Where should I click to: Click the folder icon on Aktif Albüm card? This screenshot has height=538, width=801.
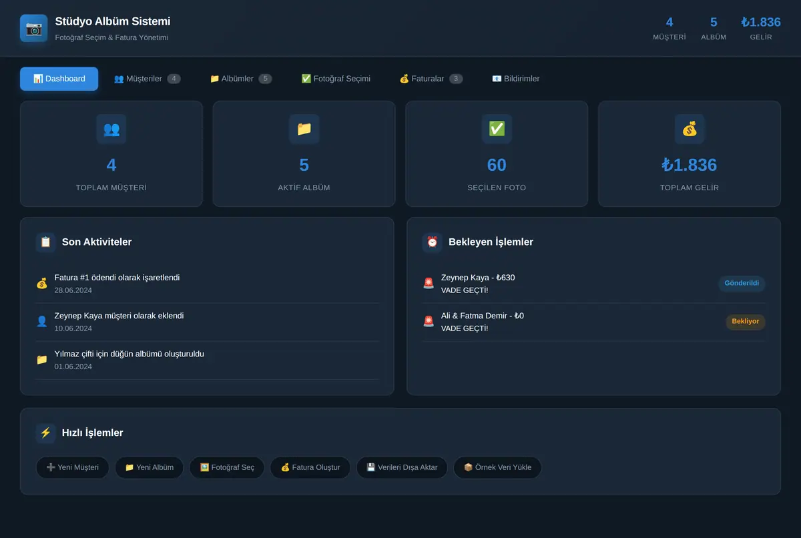pyautogui.click(x=304, y=129)
